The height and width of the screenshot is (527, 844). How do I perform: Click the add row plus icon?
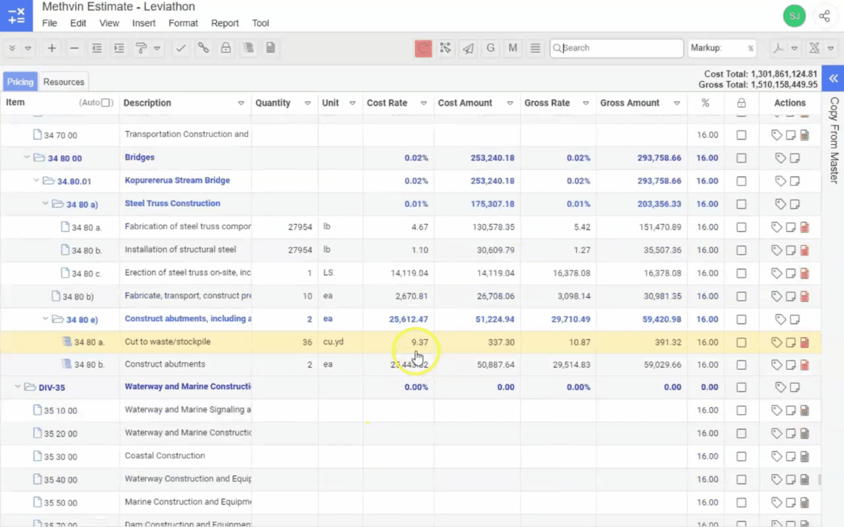coord(52,48)
